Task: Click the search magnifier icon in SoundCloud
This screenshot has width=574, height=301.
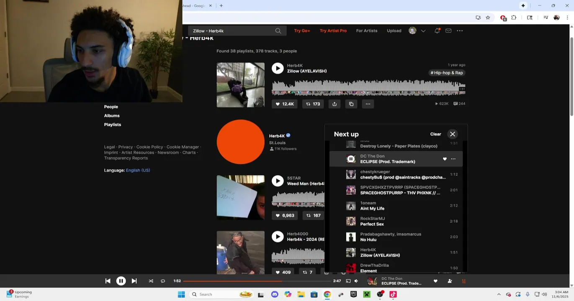Action: [x=278, y=31]
